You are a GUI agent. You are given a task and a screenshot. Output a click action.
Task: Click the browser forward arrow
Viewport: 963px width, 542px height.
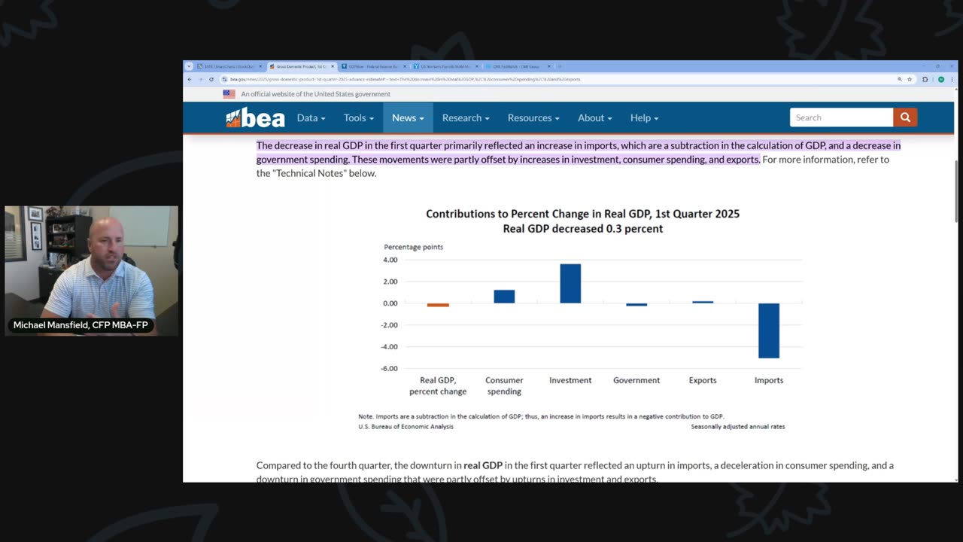point(201,79)
